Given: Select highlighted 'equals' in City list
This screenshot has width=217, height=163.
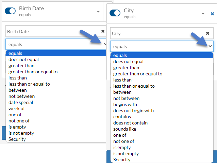Looking at the screenshot, I should [x=120, y=55].
